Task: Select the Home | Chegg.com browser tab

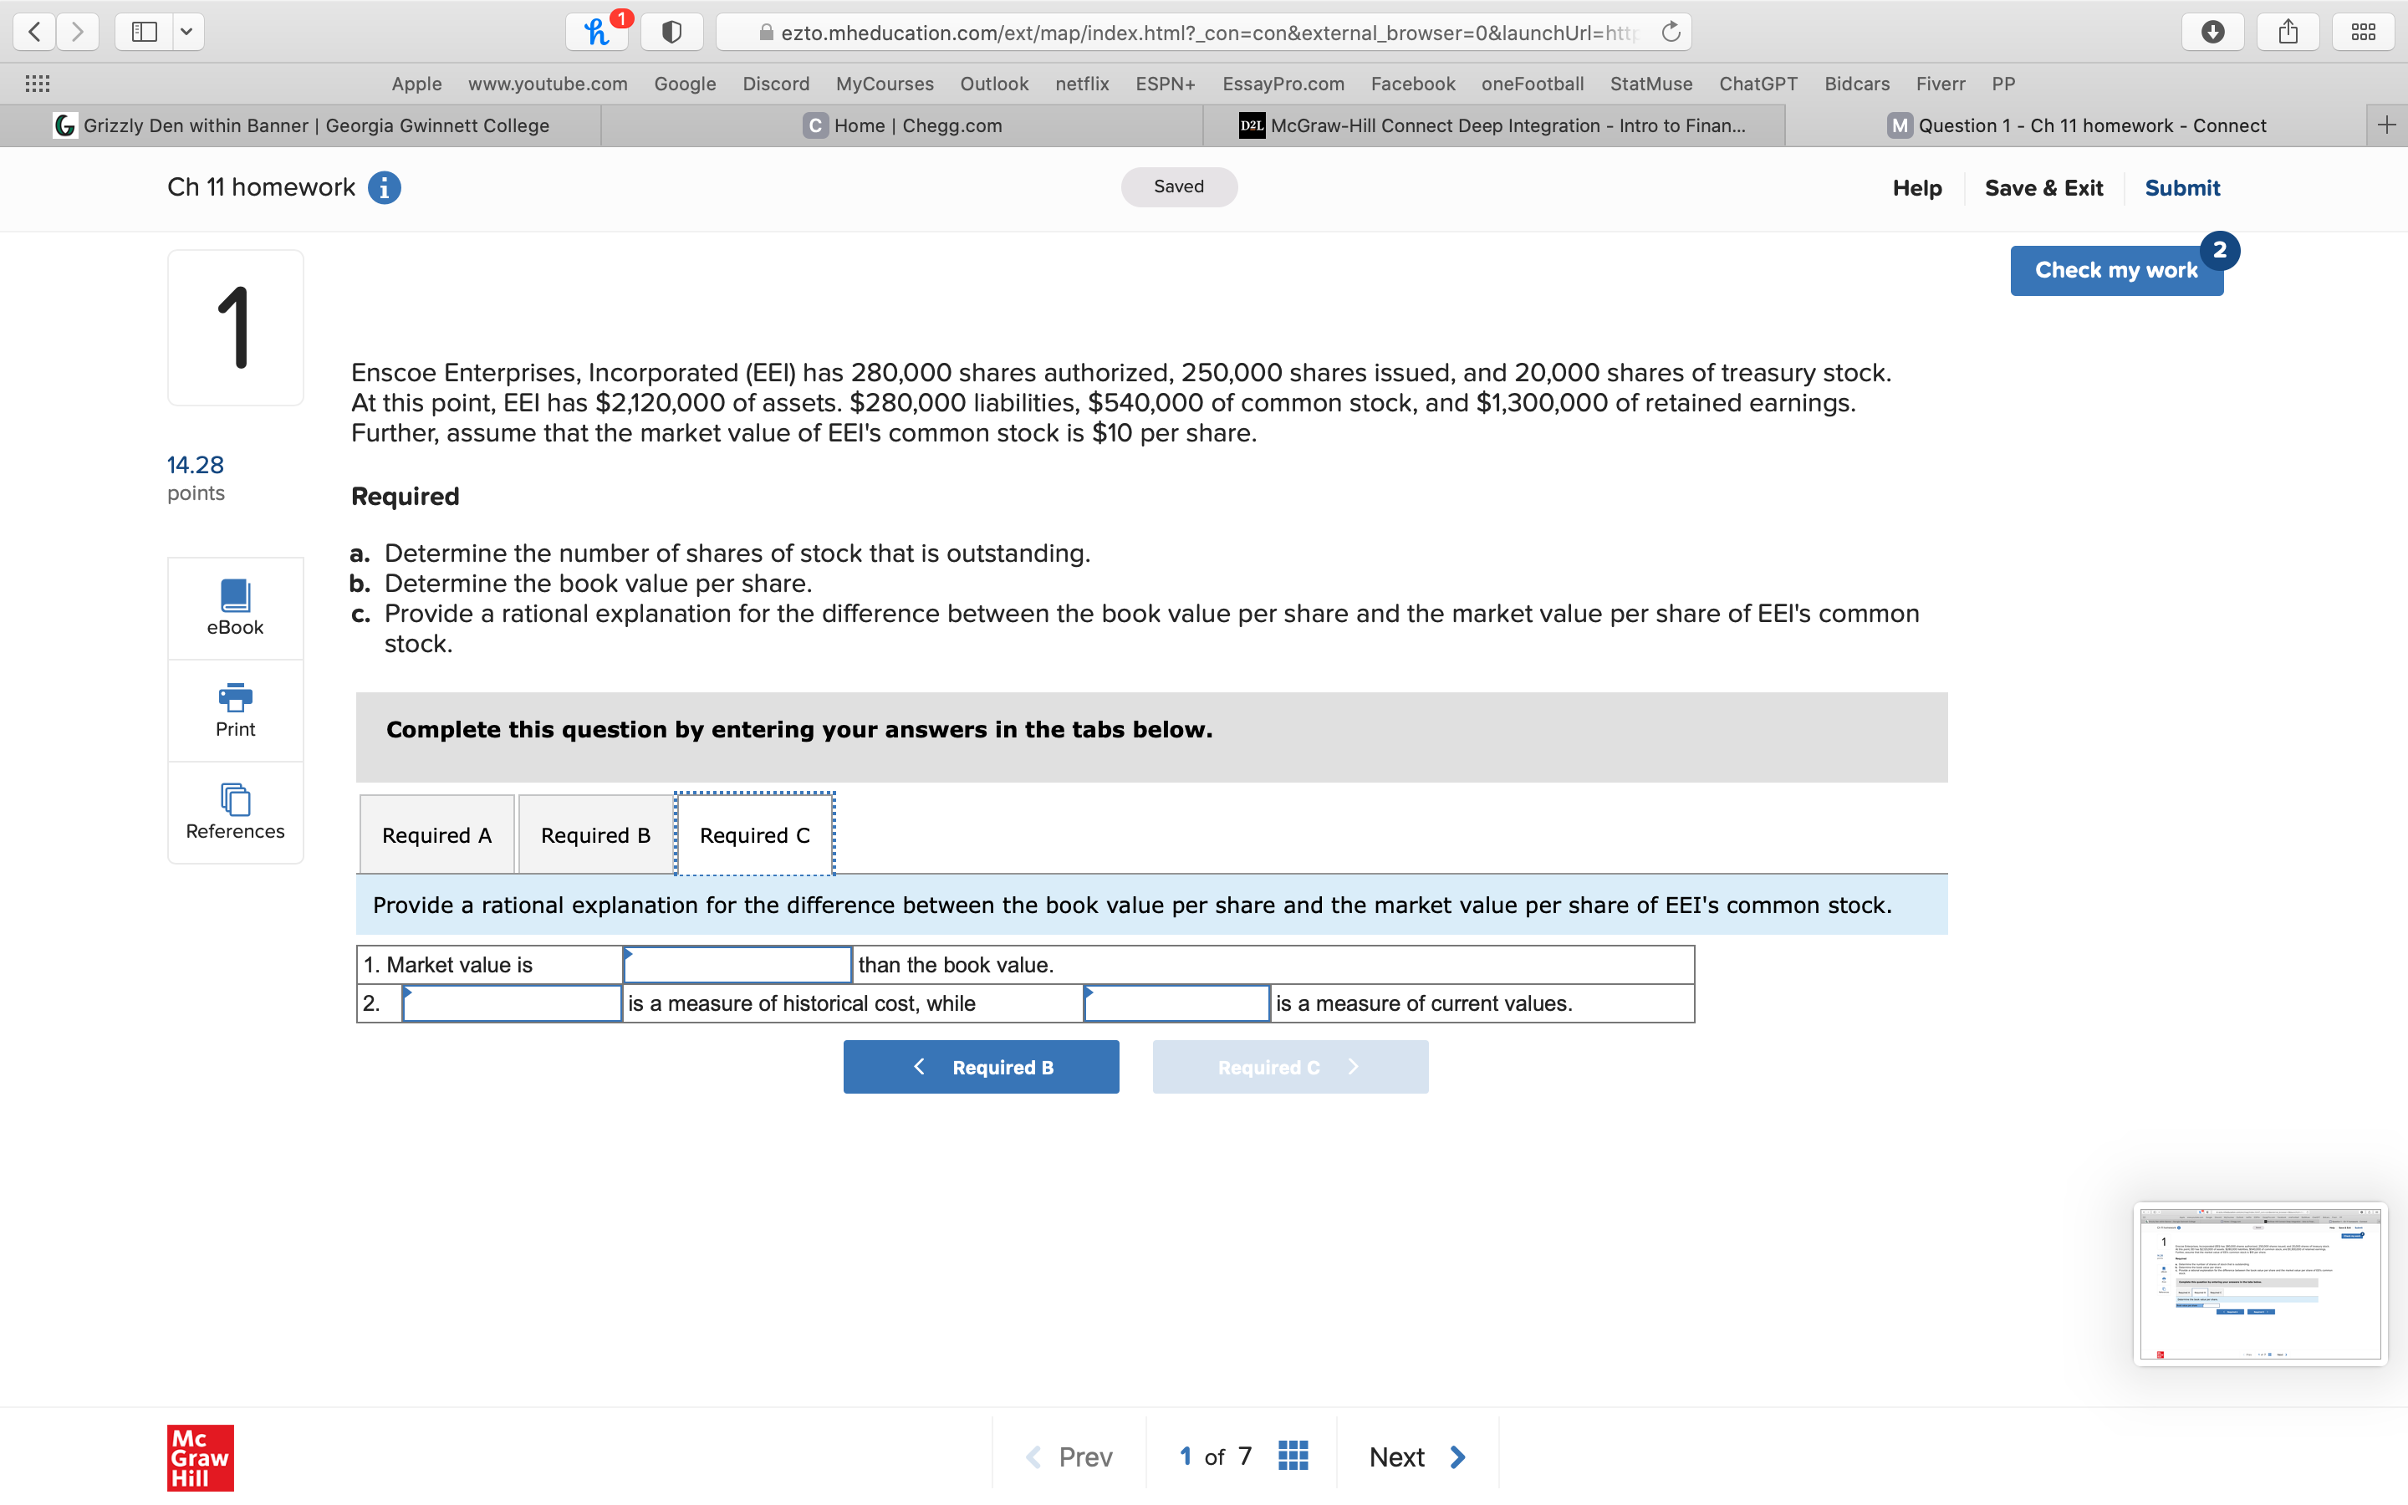Action: pyautogui.click(x=900, y=125)
